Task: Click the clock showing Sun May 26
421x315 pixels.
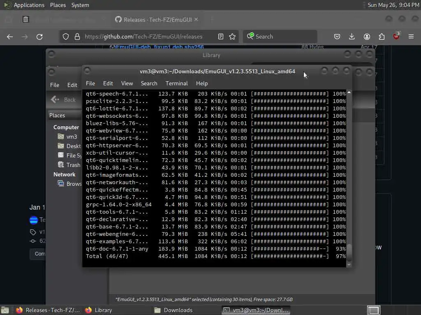Action: click(393, 5)
